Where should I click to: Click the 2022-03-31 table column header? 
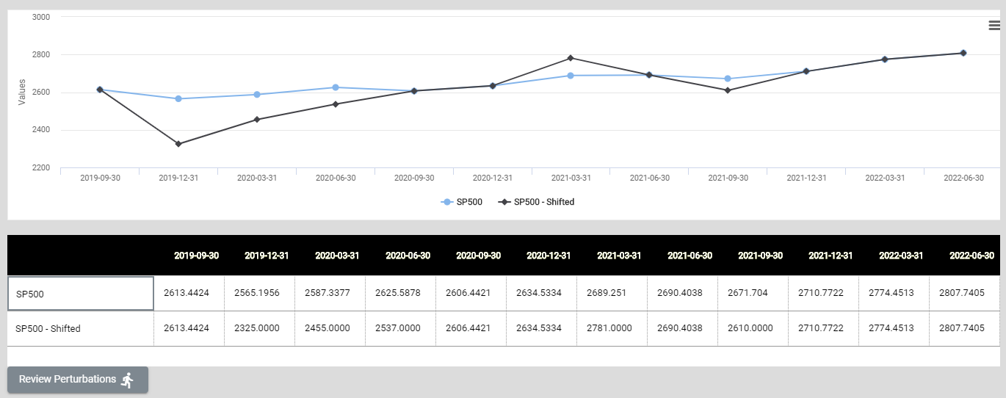(x=901, y=256)
